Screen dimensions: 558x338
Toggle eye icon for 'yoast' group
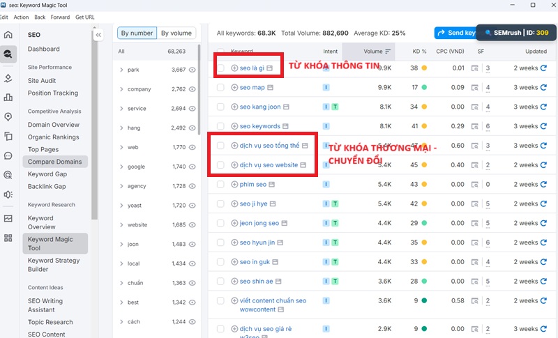(x=193, y=206)
